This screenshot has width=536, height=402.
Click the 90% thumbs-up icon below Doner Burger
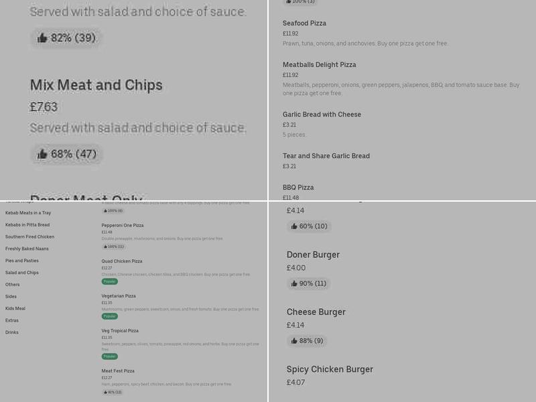pyautogui.click(x=294, y=283)
